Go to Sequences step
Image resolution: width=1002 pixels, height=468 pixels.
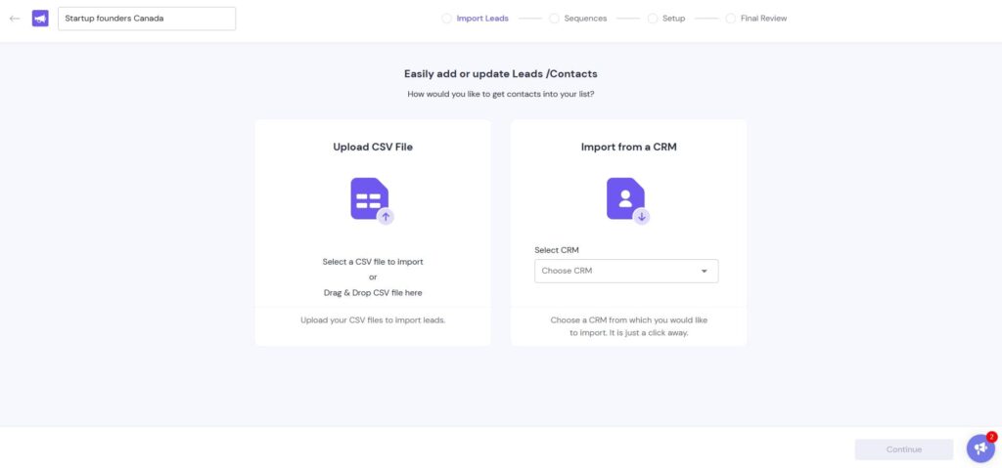tap(585, 19)
